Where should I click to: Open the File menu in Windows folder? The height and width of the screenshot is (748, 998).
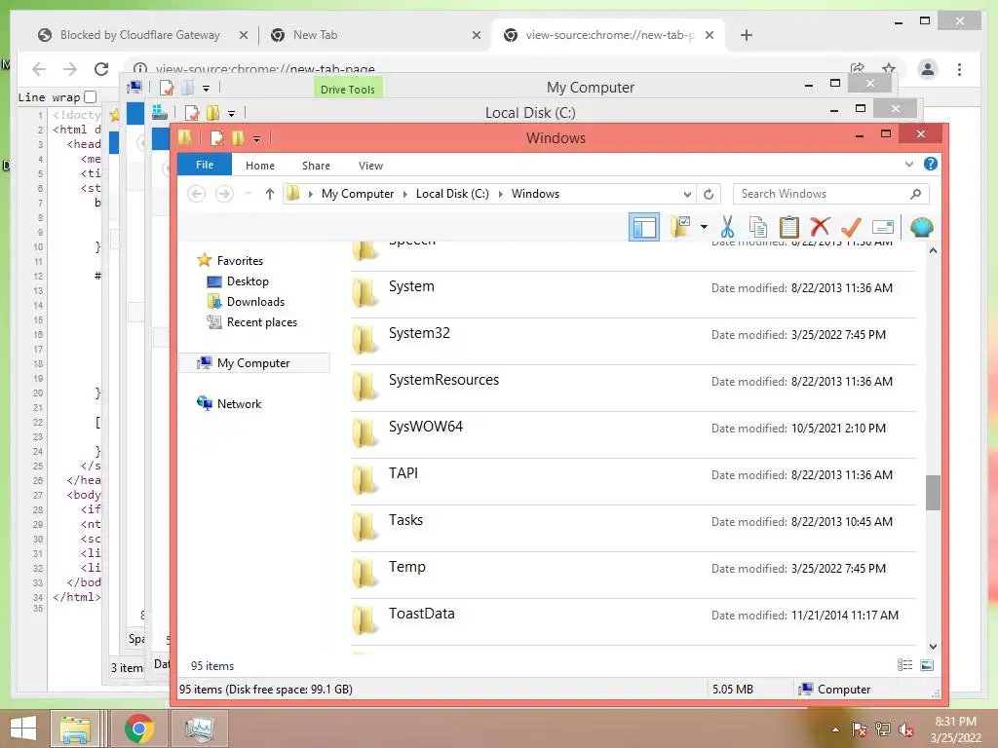click(205, 165)
